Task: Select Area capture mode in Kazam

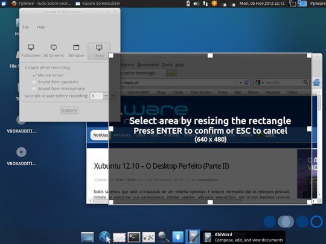Action: pos(99,51)
